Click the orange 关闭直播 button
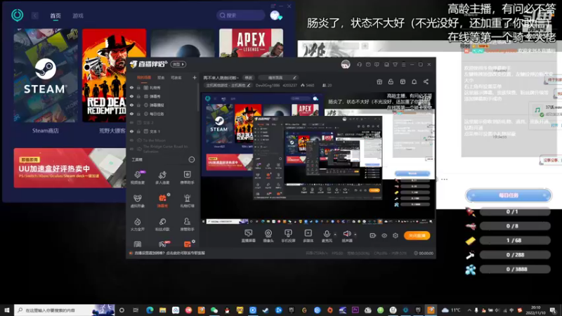Viewport: 562px width, 316px height. (417, 235)
